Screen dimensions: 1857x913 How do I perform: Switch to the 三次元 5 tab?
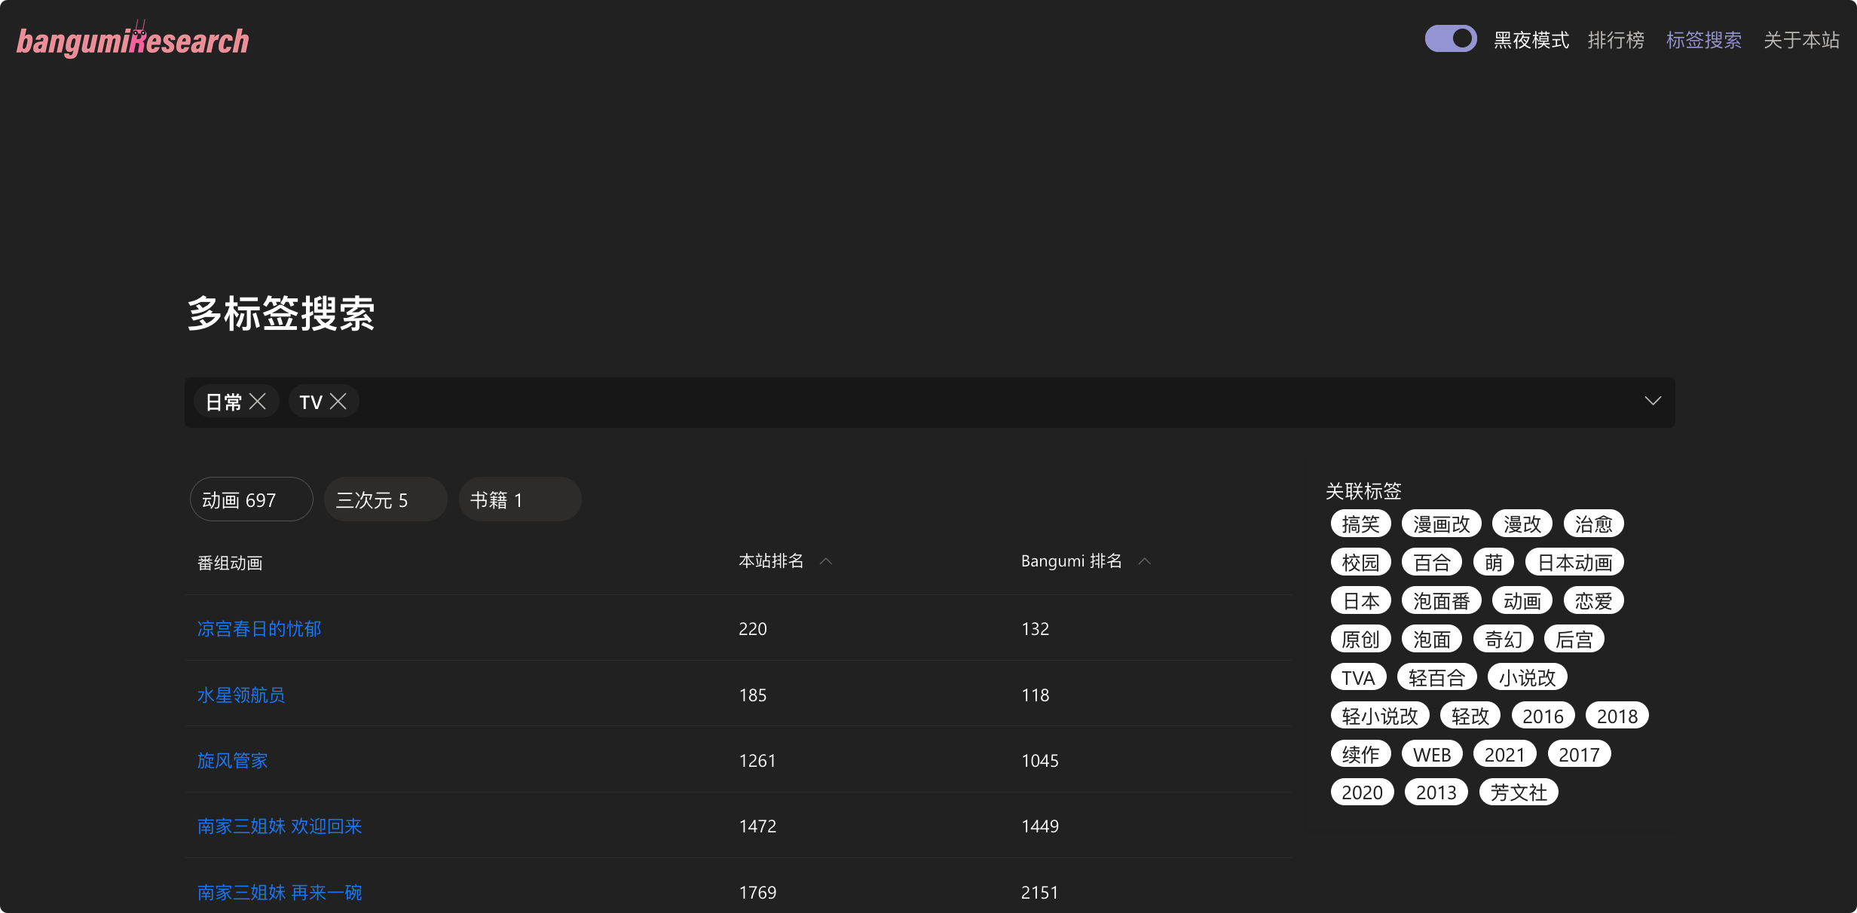[385, 499]
